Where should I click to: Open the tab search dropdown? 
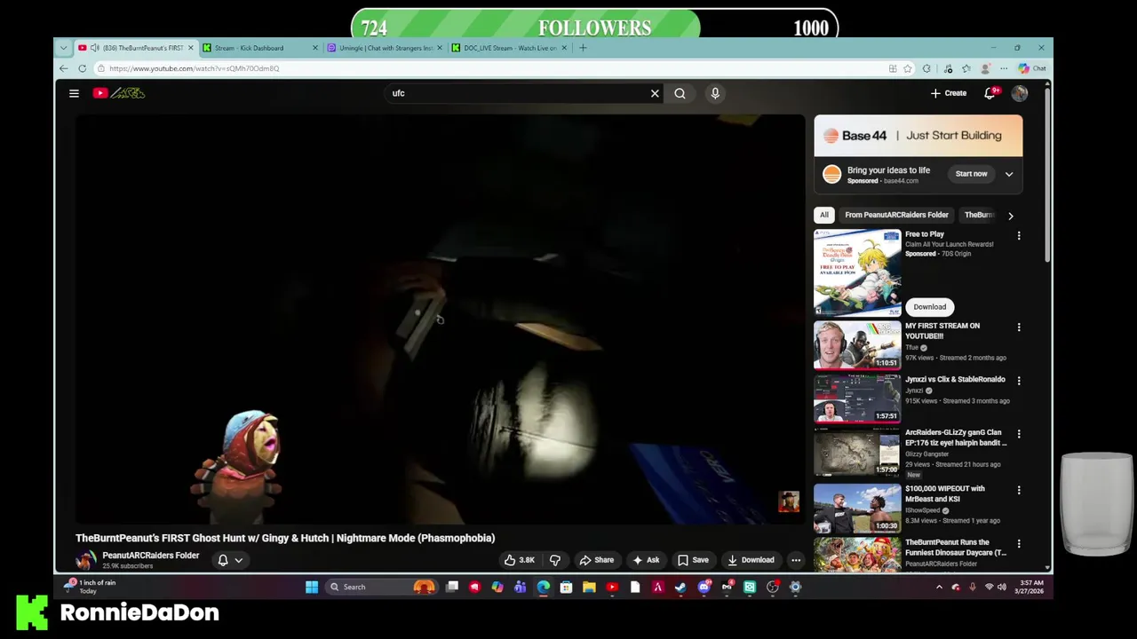pos(63,48)
